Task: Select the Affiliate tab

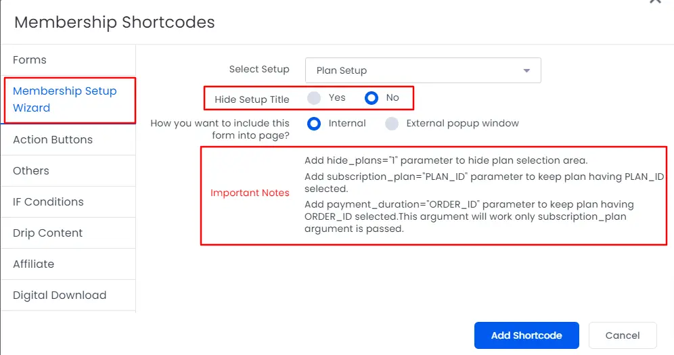Action: click(33, 264)
